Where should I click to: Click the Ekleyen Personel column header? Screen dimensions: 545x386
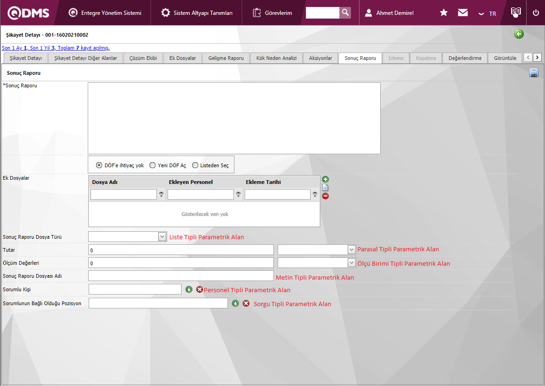click(191, 182)
